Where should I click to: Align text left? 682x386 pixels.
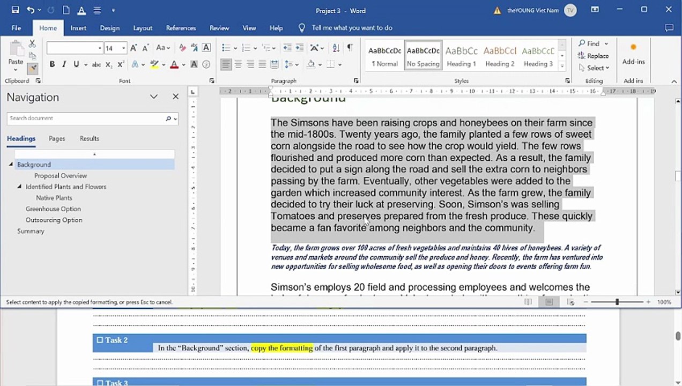(226, 64)
